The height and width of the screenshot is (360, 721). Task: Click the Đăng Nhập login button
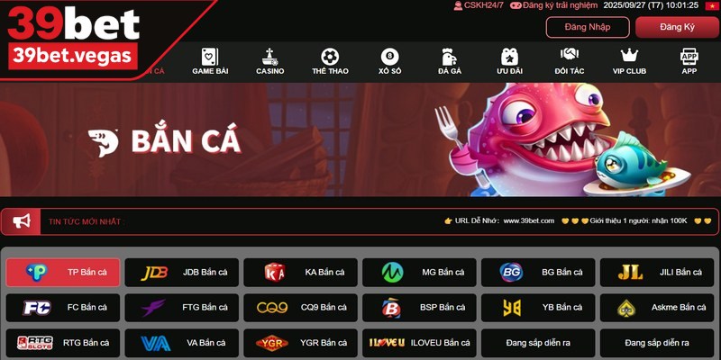(x=588, y=27)
